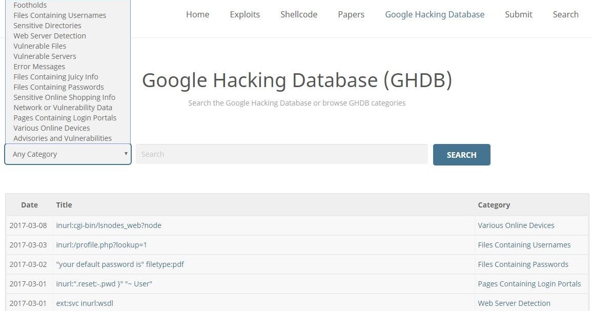Screen dimensions: 592x311
Task: Open the inurl:cgi-bin/lsnodes_web?node entry
Action: tap(109, 225)
